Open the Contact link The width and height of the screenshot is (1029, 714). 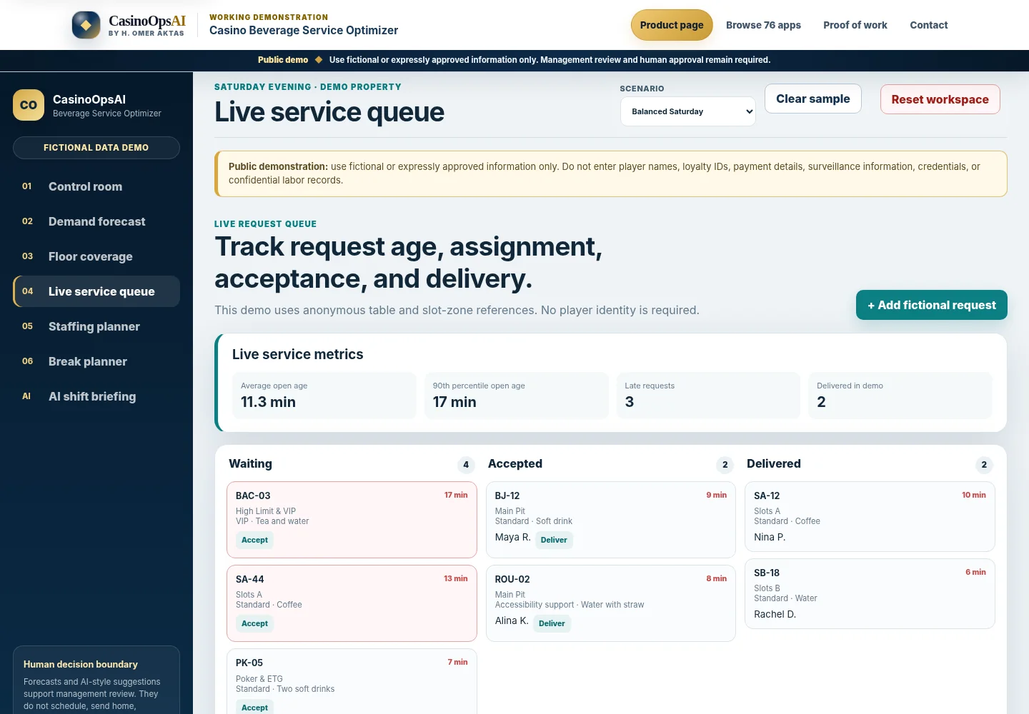[x=929, y=25]
